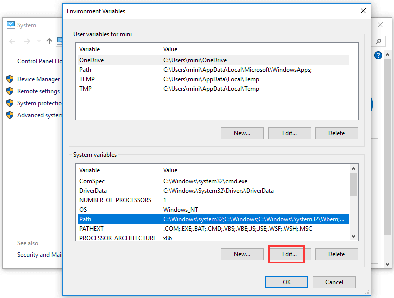Open Remote settings link

[x=38, y=91]
